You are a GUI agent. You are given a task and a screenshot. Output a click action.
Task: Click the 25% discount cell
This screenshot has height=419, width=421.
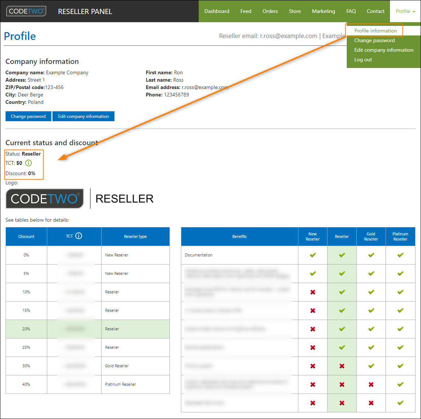click(x=26, y=347)
